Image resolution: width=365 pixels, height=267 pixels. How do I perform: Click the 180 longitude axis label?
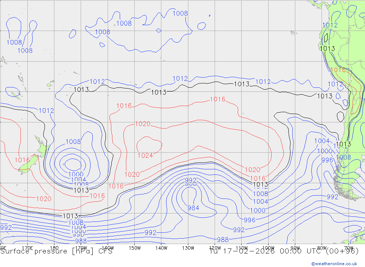tap(54, 248)
